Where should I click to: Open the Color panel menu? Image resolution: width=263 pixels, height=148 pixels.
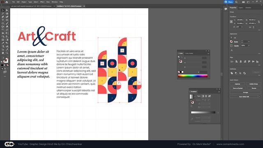208,53
